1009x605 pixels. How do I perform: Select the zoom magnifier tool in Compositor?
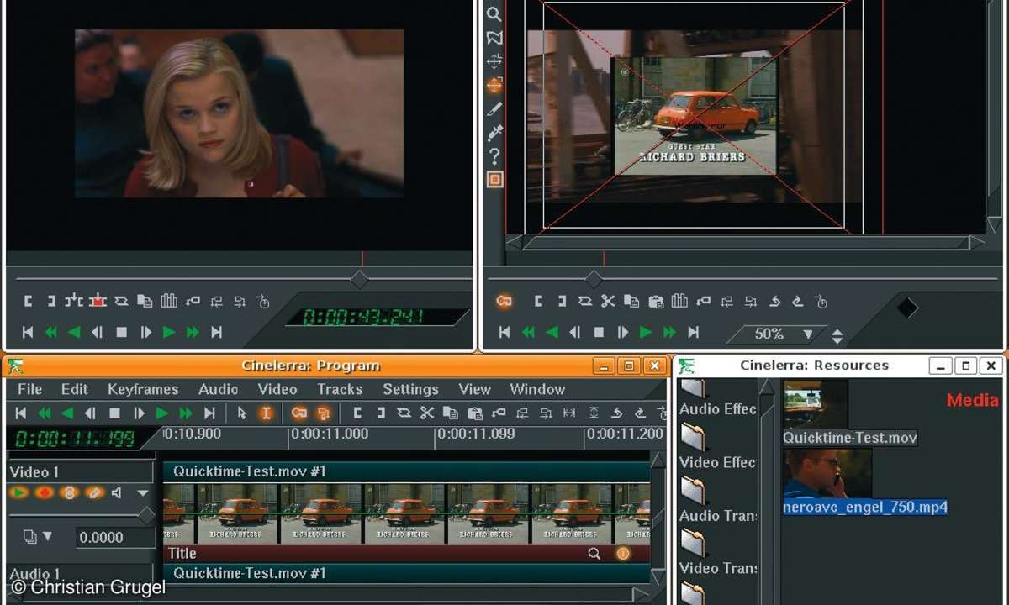494,14
